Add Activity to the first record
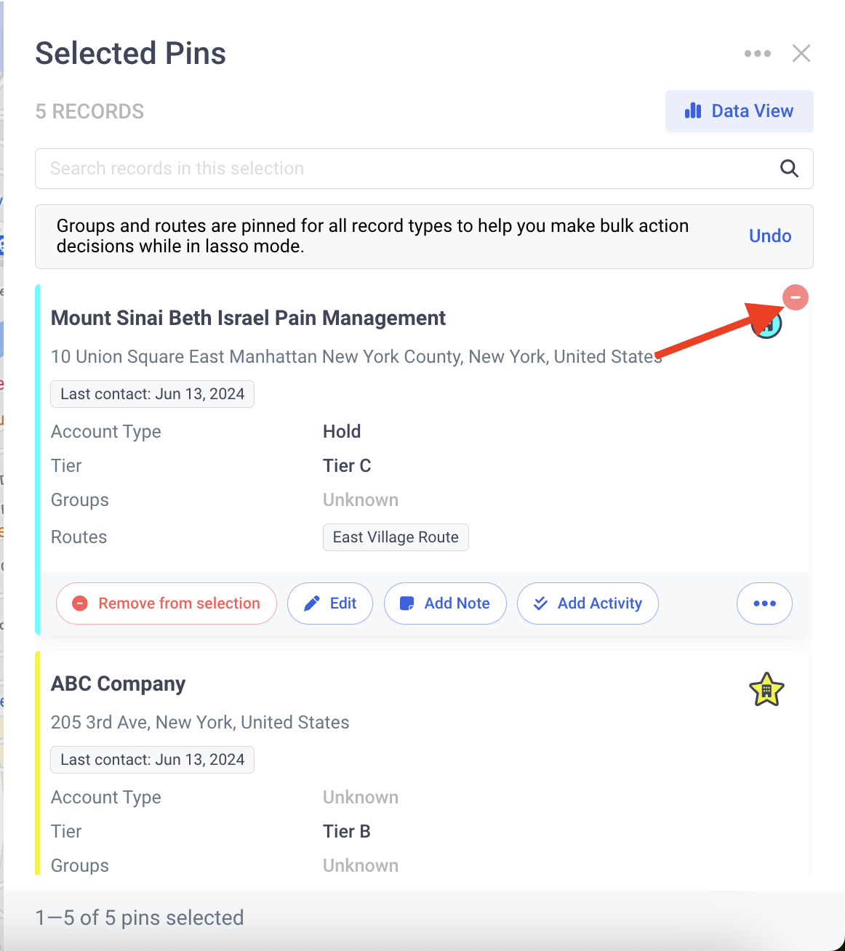This screenshot has height=951, width=845. [588, 603]
